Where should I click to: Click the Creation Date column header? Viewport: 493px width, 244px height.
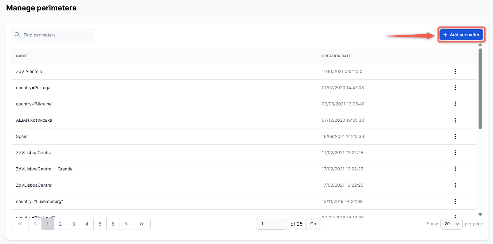coord(336,56)
